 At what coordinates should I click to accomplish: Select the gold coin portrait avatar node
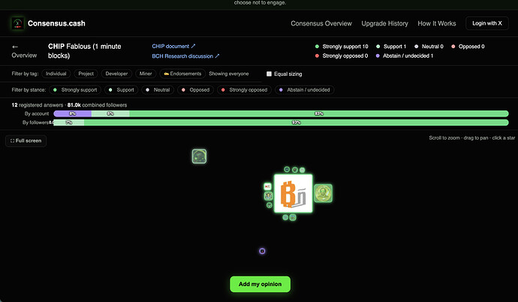[323, 193]
